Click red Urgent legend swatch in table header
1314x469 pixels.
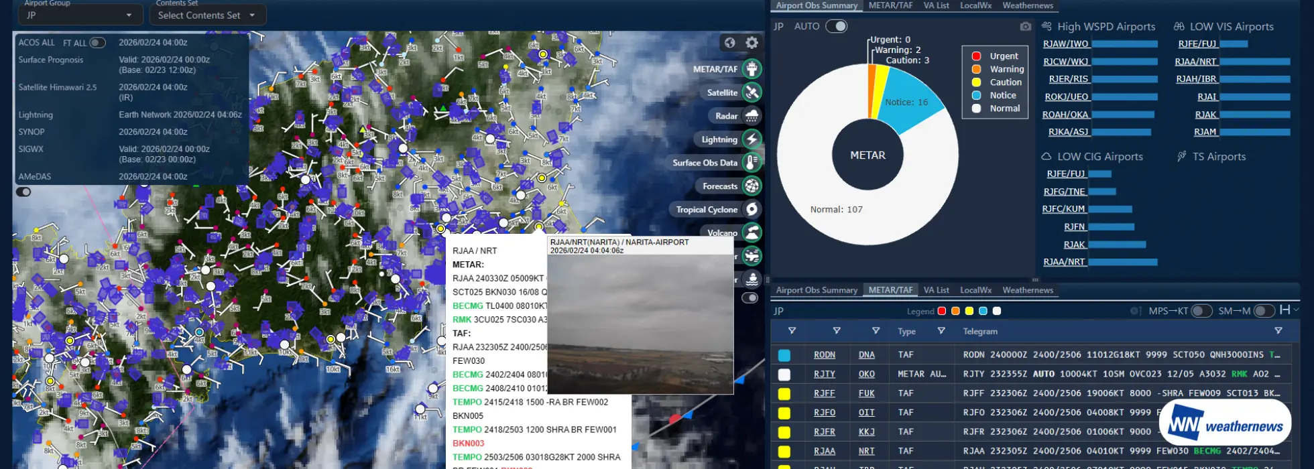[x=942, y=311]
